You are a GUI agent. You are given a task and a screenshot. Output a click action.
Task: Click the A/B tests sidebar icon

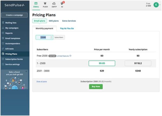tap(3, 49)
